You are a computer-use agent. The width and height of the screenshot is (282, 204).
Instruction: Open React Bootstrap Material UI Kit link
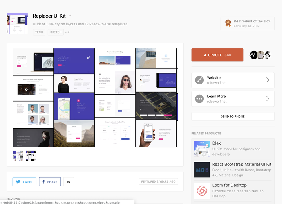coord(242,164)
